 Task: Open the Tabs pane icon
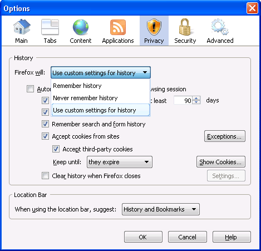click(x=50, y=27)
